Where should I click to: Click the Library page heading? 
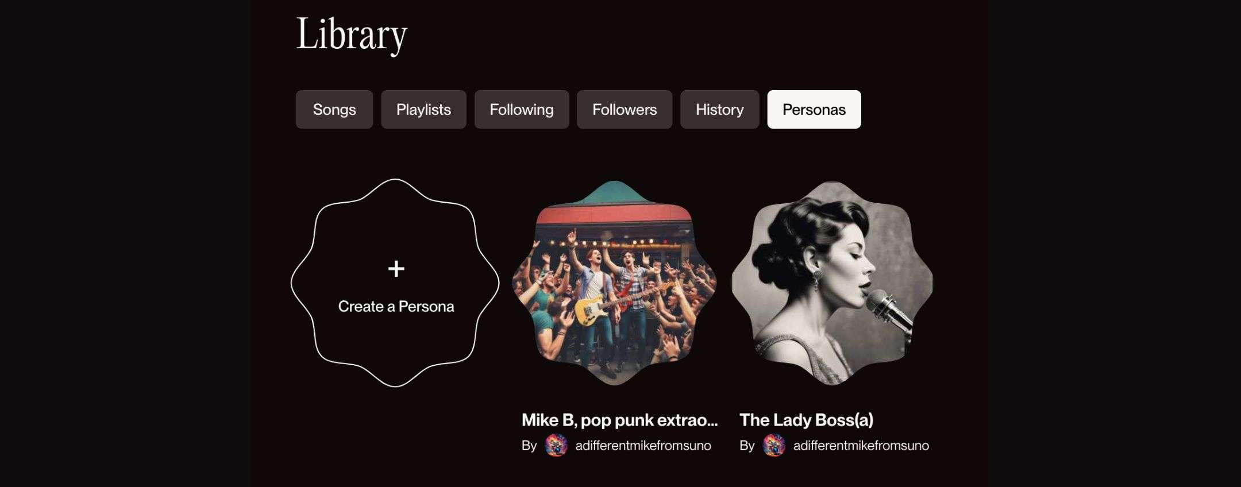coord(351,34)
